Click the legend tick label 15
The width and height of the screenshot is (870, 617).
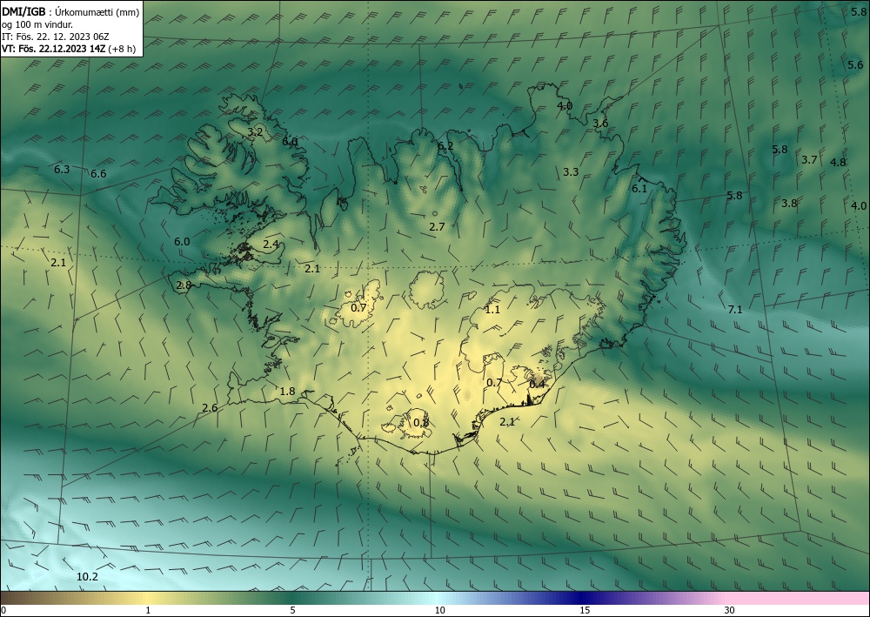coord(585,610)
